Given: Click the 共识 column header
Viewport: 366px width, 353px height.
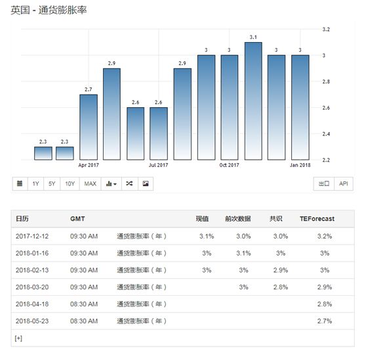Looking at the screenshot, I should 276,219.
